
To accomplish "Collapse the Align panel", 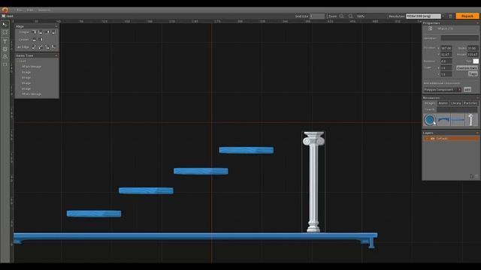I will click(x=56, y=26).
